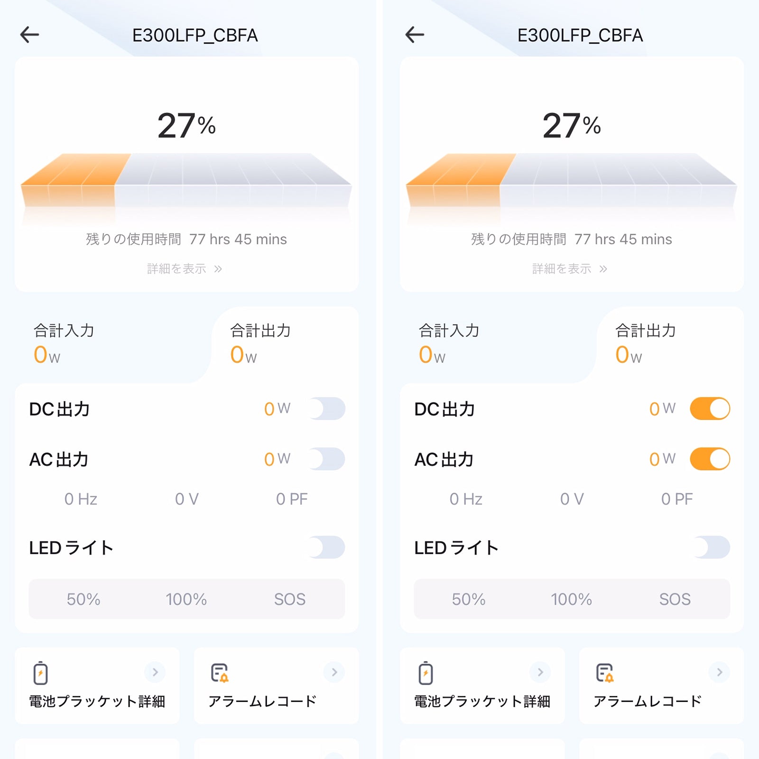Enable the DC出力 switch on the left screen
This screenshot has width=759, height=759.
pyautogui.click(x=326, y=409)
